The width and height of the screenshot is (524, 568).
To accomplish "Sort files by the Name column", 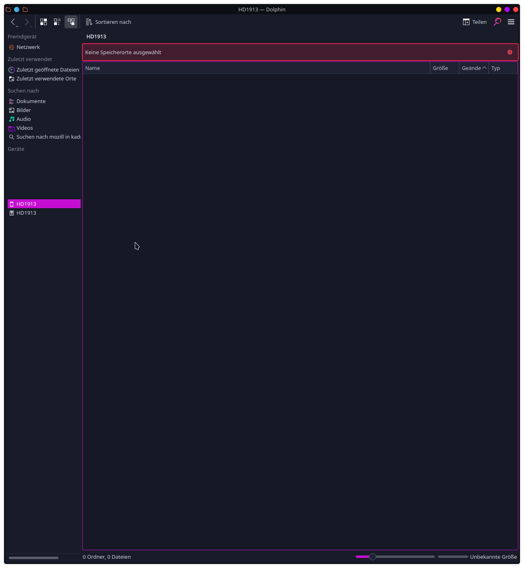I will 92,68.
